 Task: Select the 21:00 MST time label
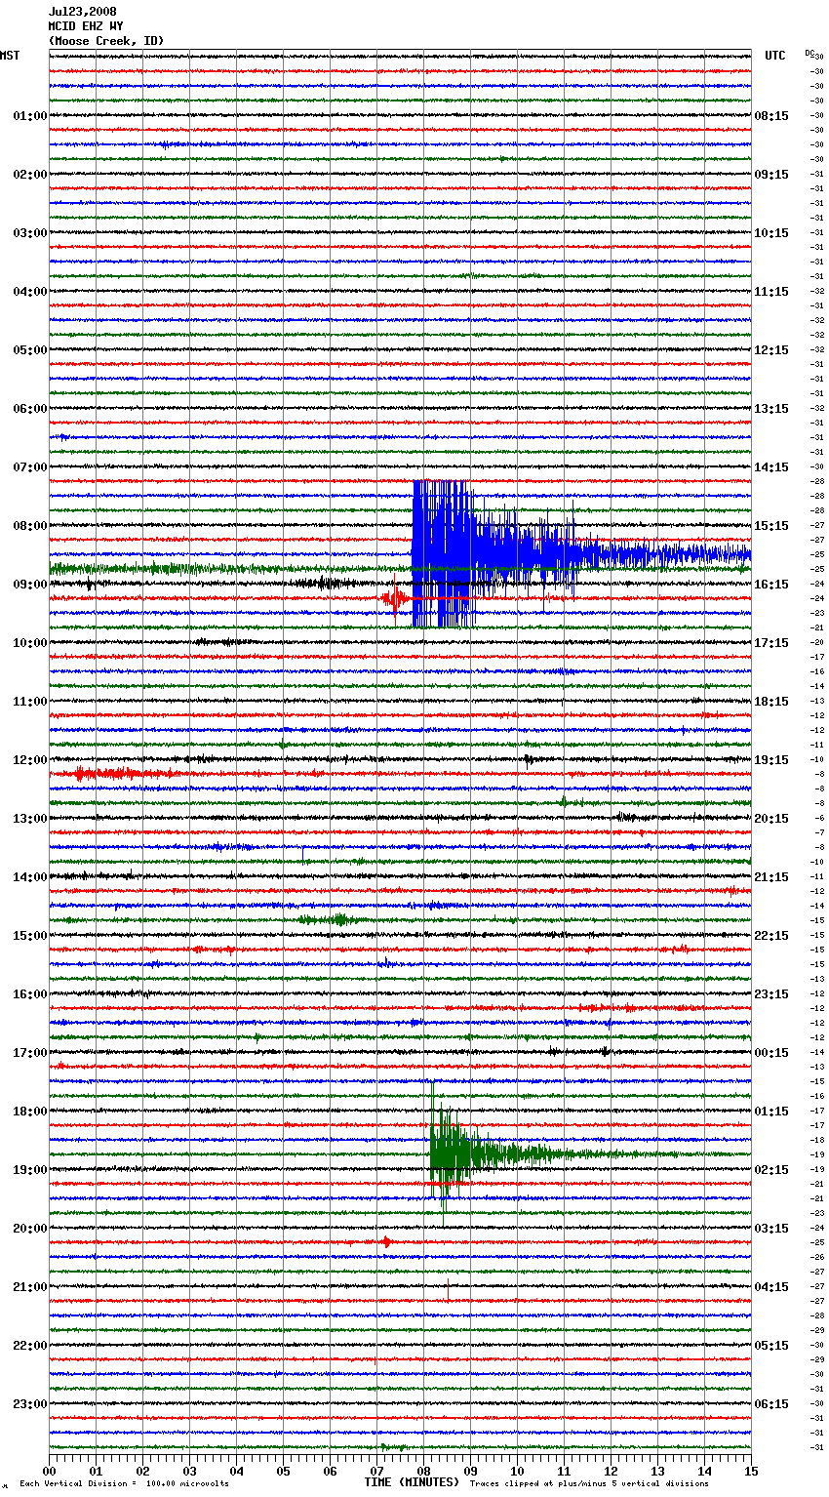30,1287
